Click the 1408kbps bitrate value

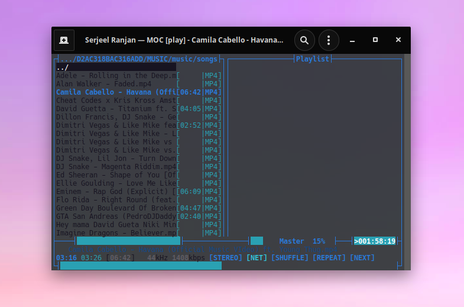tap(189, 258)
